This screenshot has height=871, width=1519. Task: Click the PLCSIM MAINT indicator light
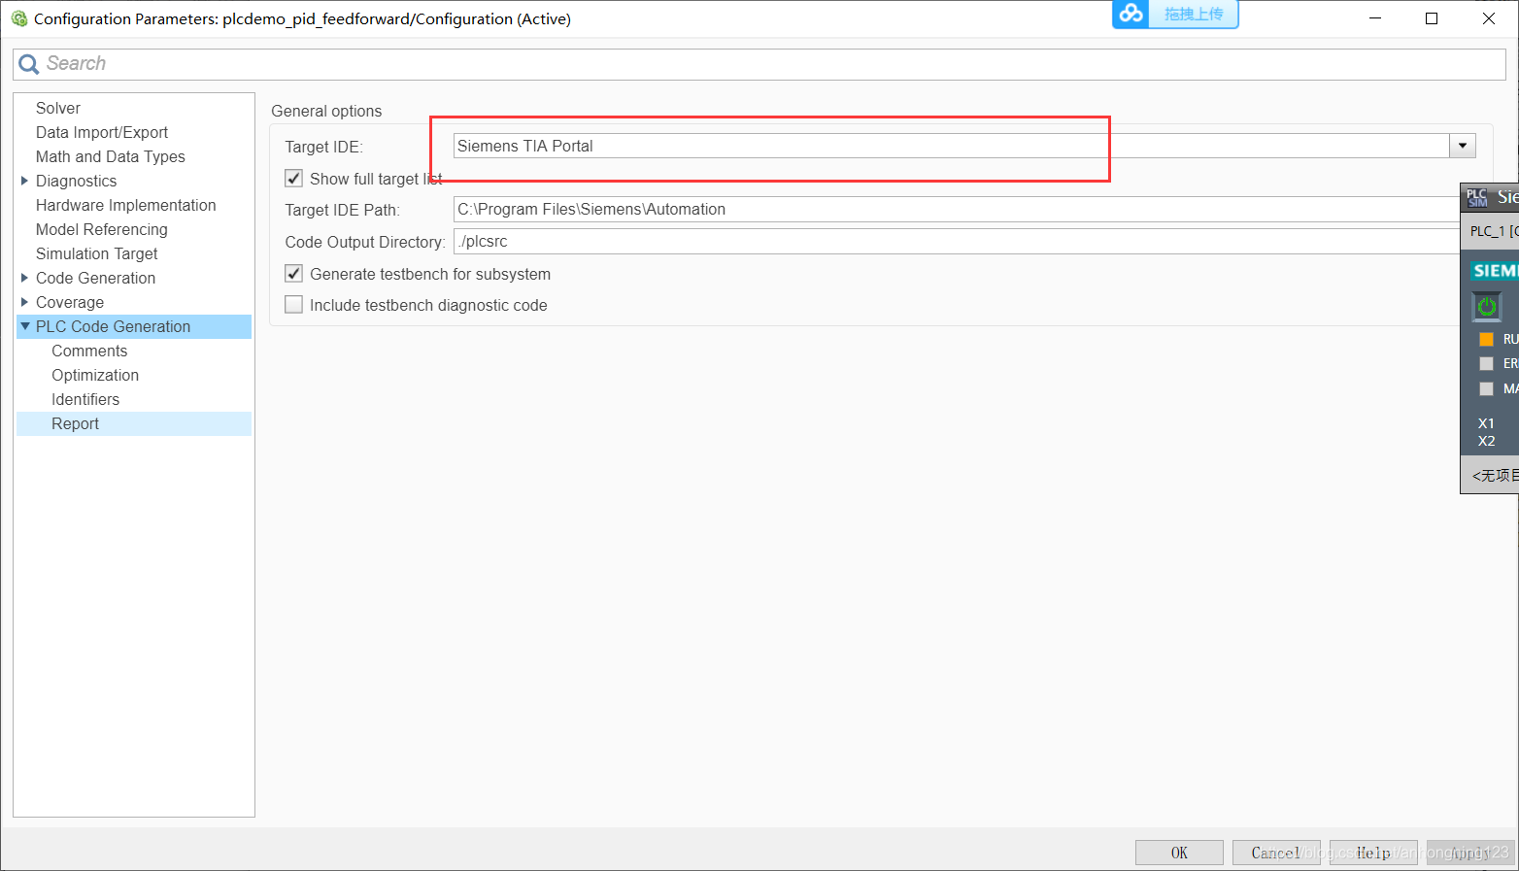1486,388
